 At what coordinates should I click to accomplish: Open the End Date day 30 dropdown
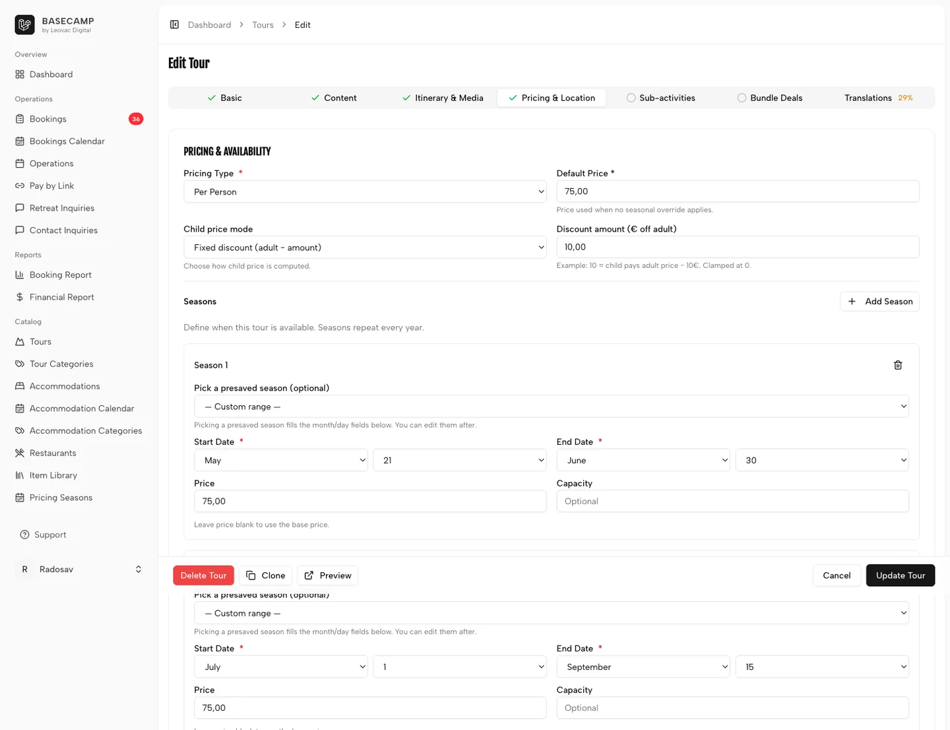pos(822,460)
